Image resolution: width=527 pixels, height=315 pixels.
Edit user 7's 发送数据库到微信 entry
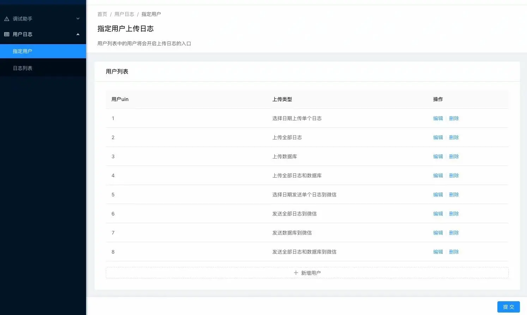(x=438, y=233)
